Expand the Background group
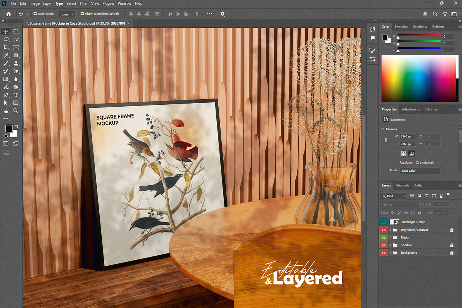This screenshot has height=308, width=462. coord(391,253)
